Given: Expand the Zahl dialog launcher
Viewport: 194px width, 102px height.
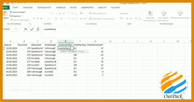Looking at the screenshot, I should [x=141, y=24].
